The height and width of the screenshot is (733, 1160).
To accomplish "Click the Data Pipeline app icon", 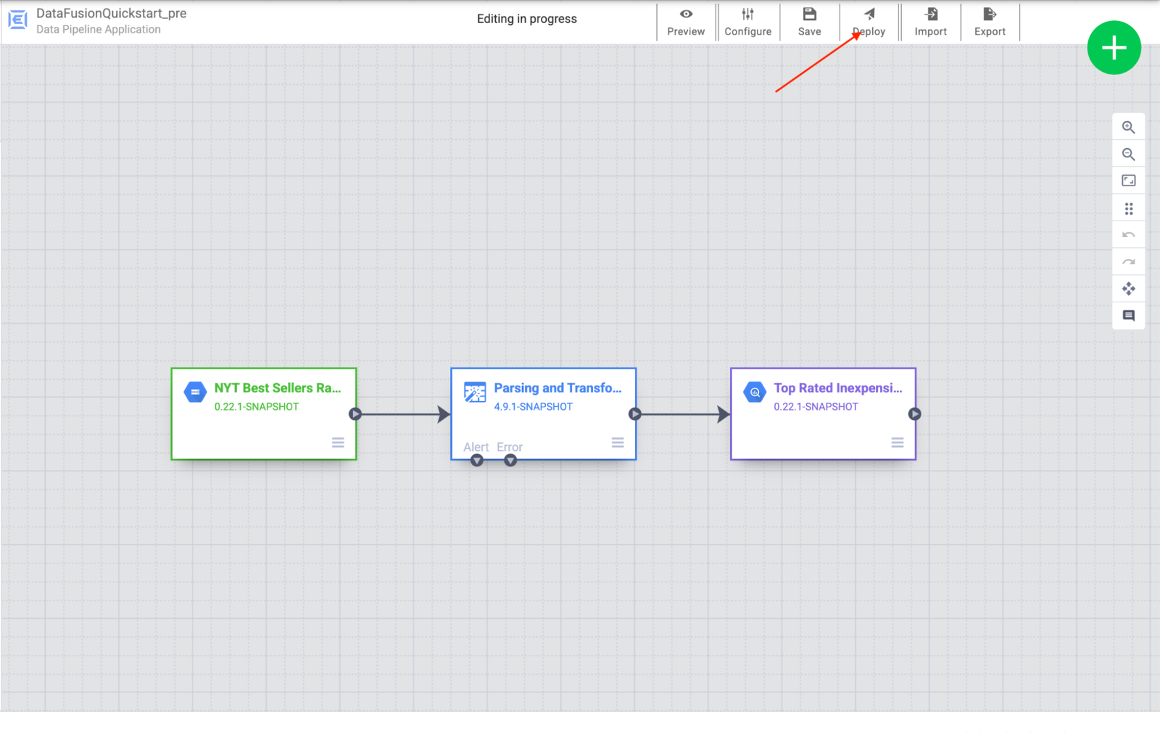I will tap(18, 20).
